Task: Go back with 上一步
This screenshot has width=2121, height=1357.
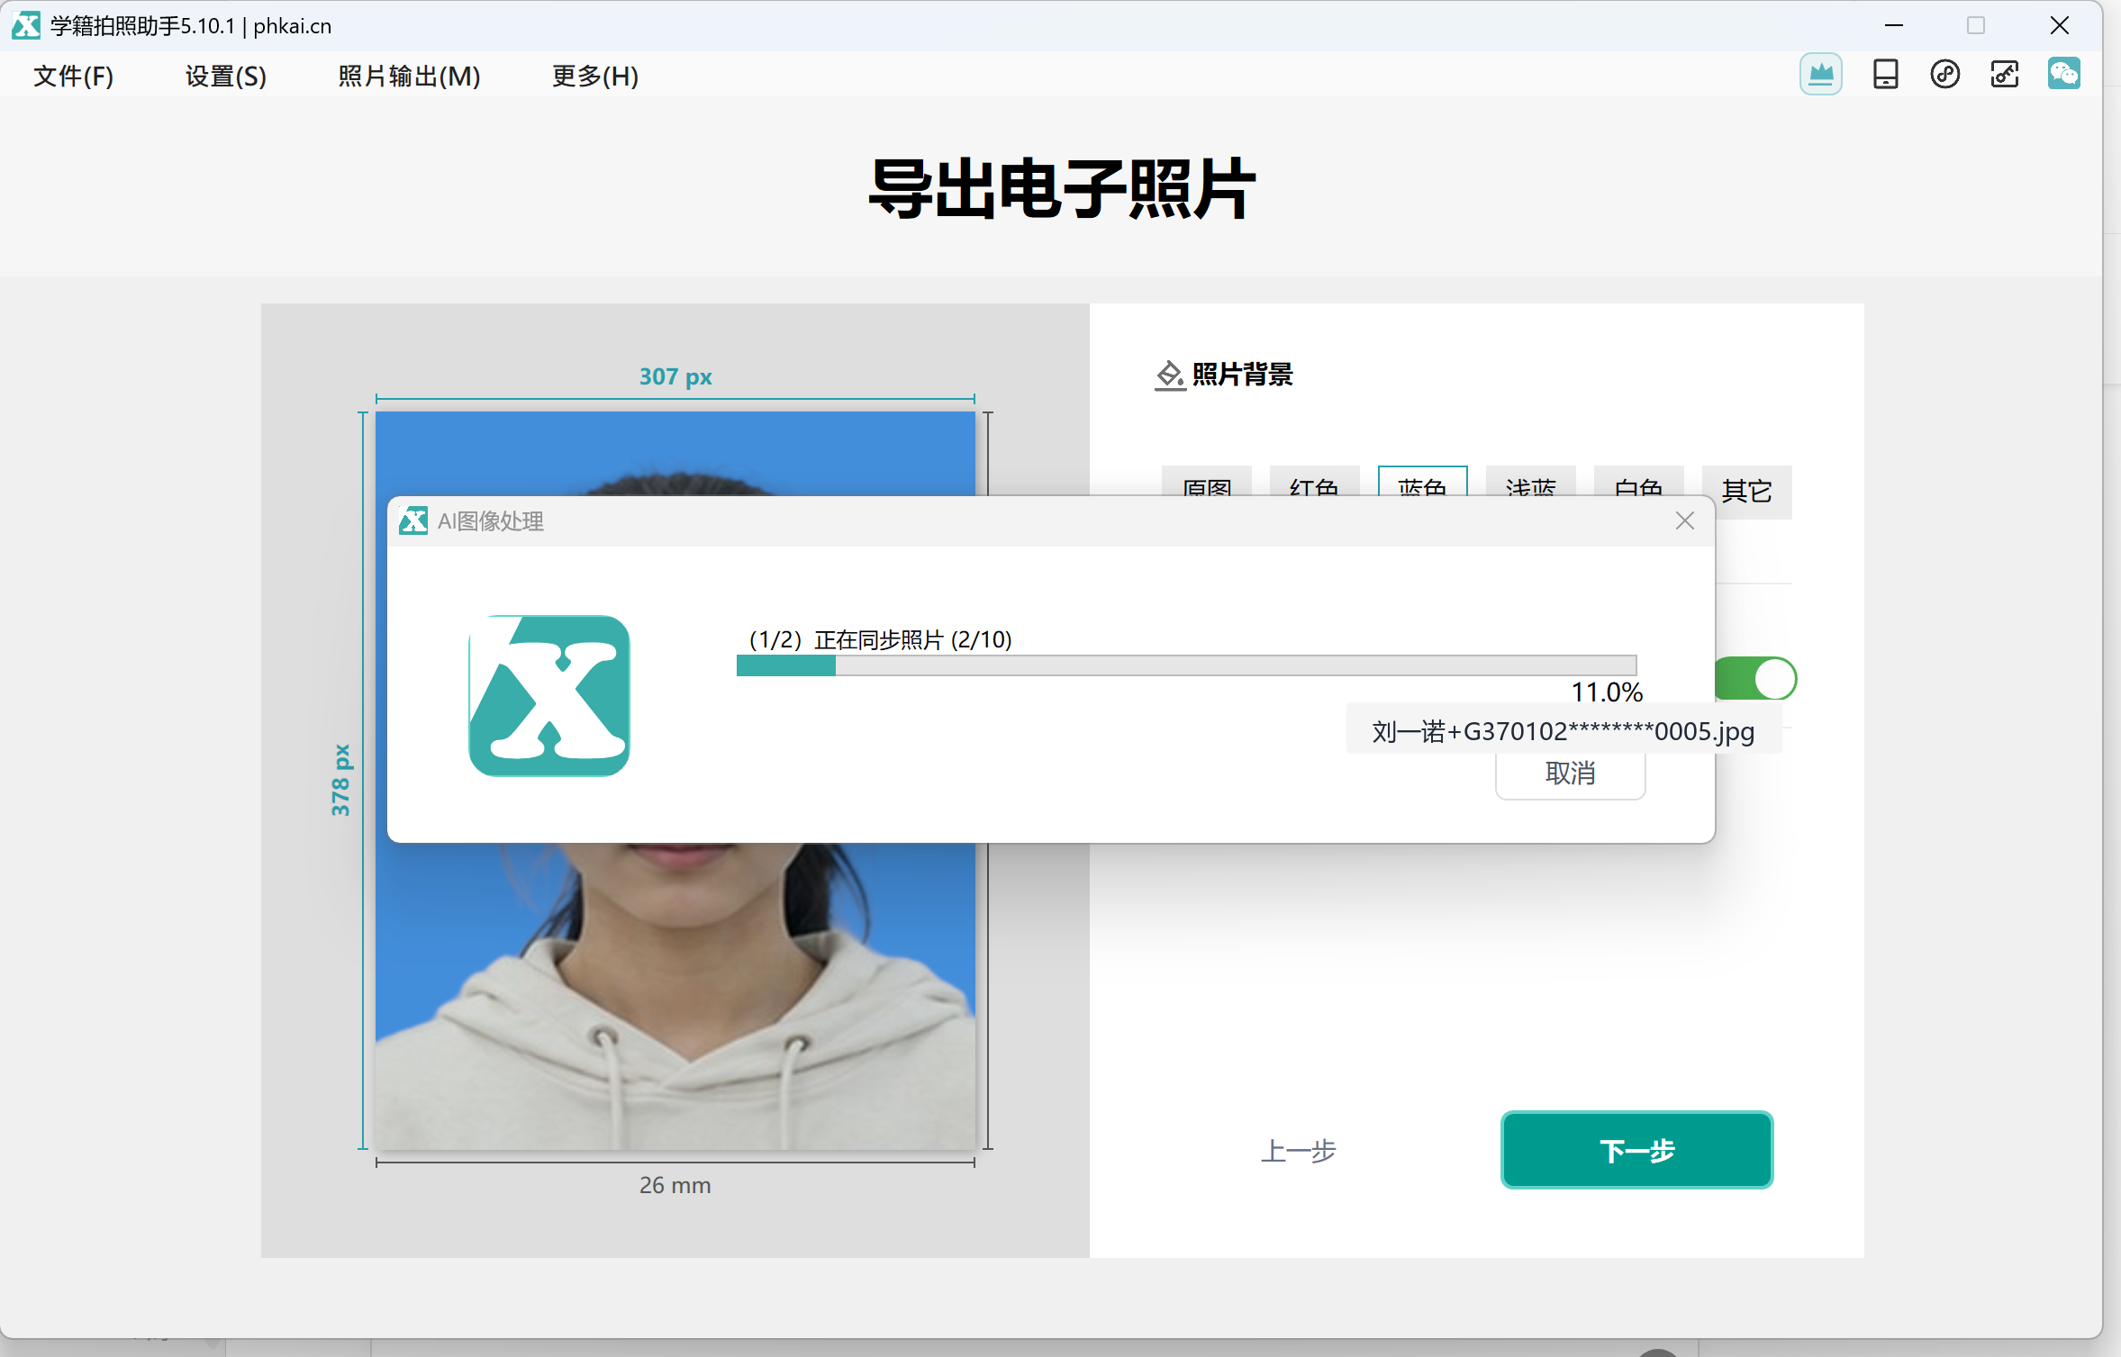Action: click(1298, 1151)
